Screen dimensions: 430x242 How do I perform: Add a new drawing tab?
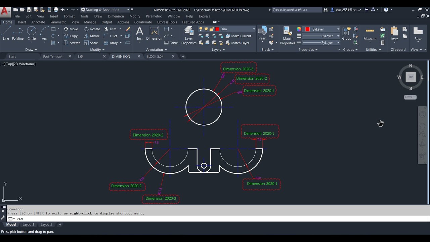pos(183,56)
